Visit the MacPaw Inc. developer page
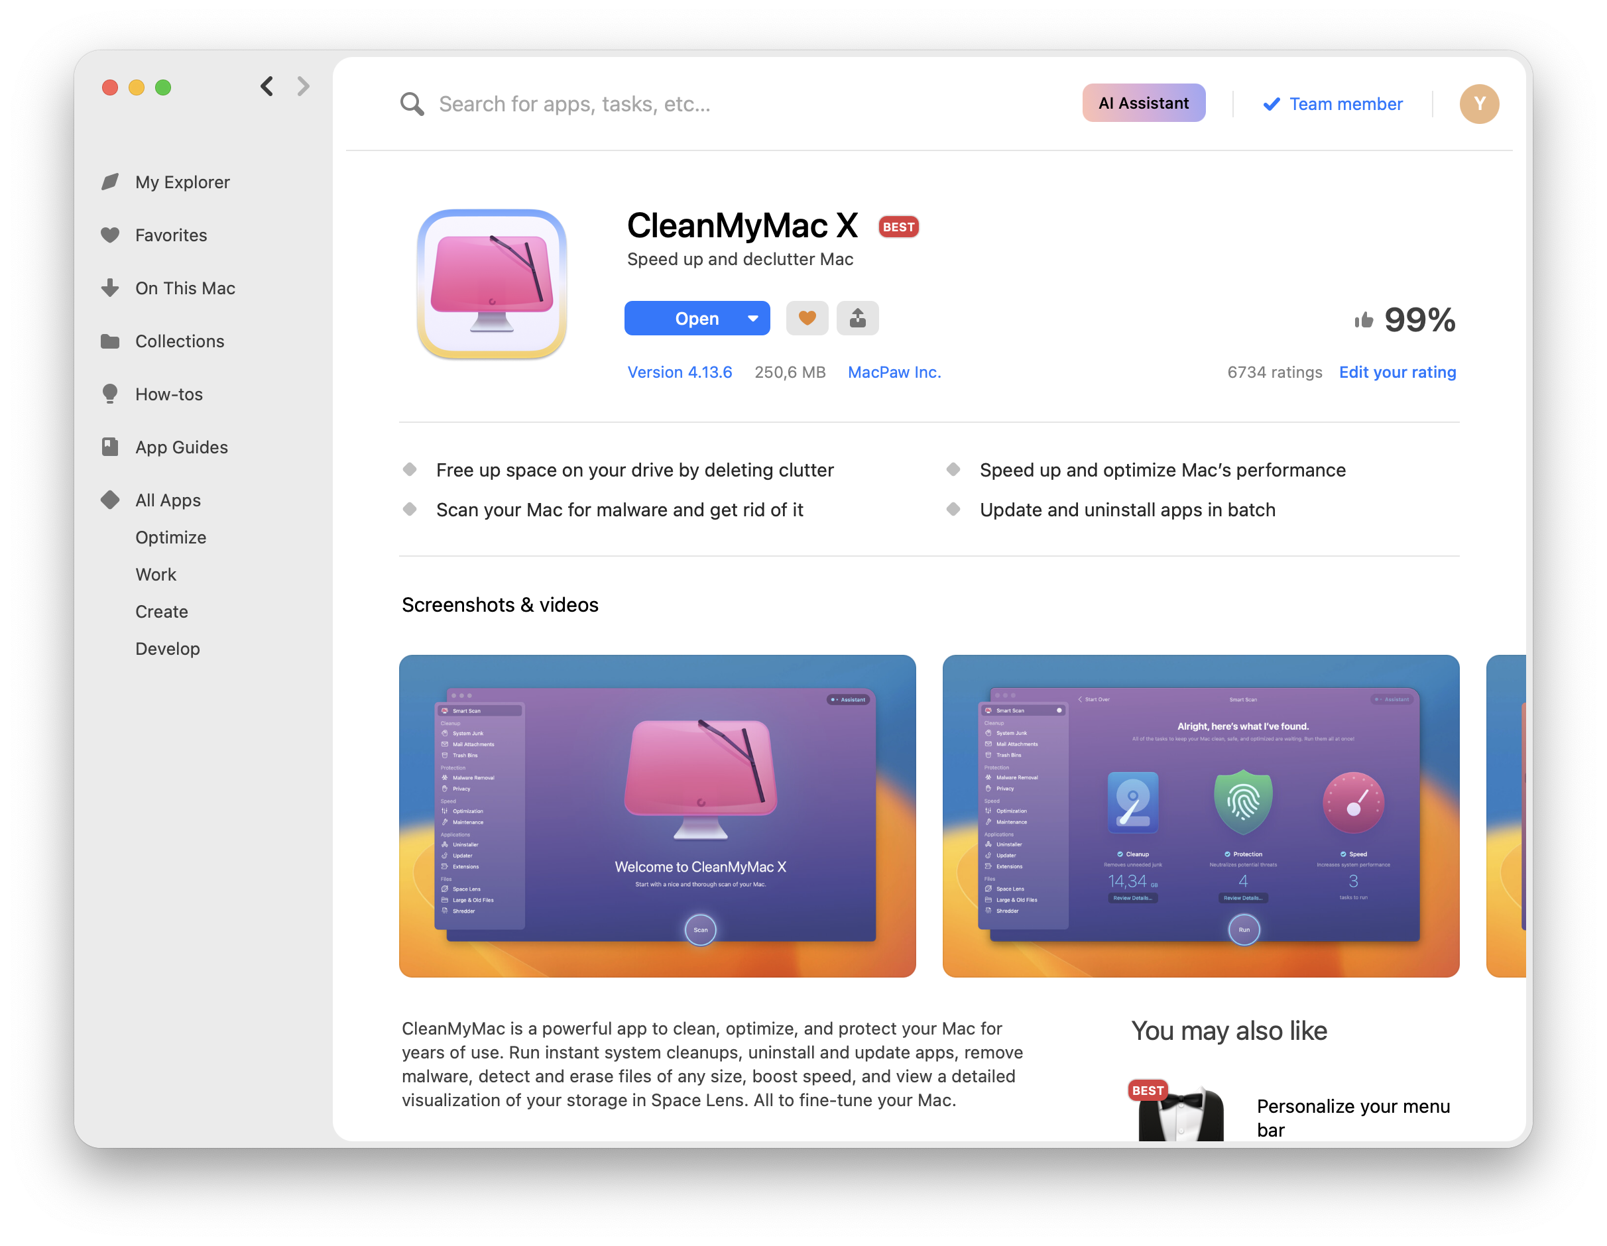 (894, 372)
